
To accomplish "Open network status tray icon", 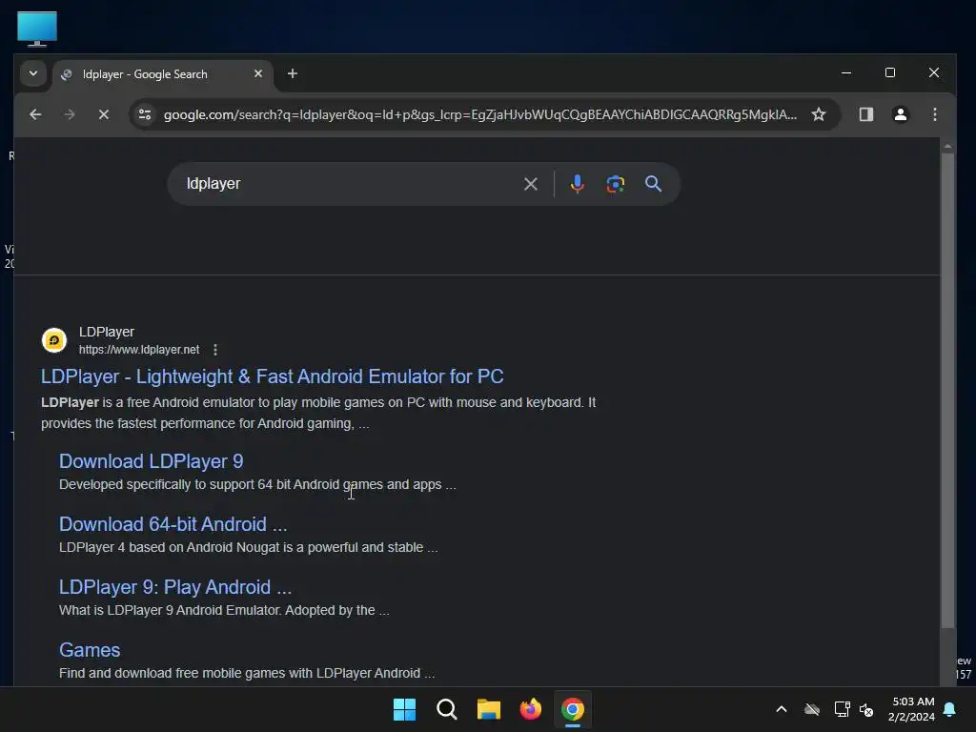I will [x=842, y=709].
